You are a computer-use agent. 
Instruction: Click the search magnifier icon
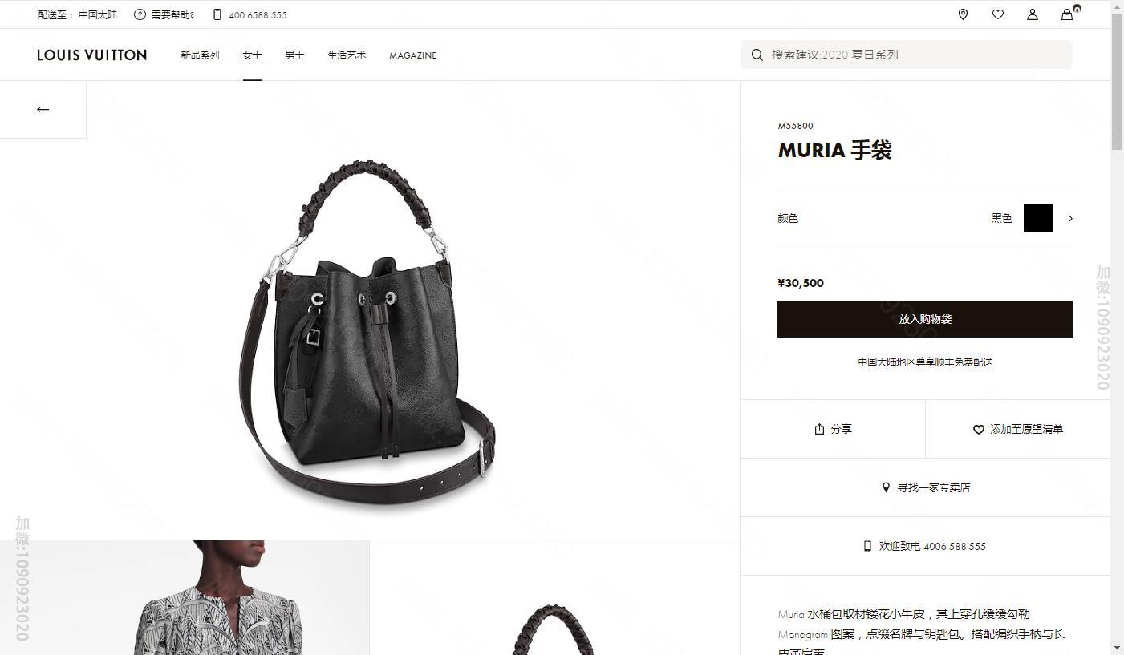coord(757,55)
